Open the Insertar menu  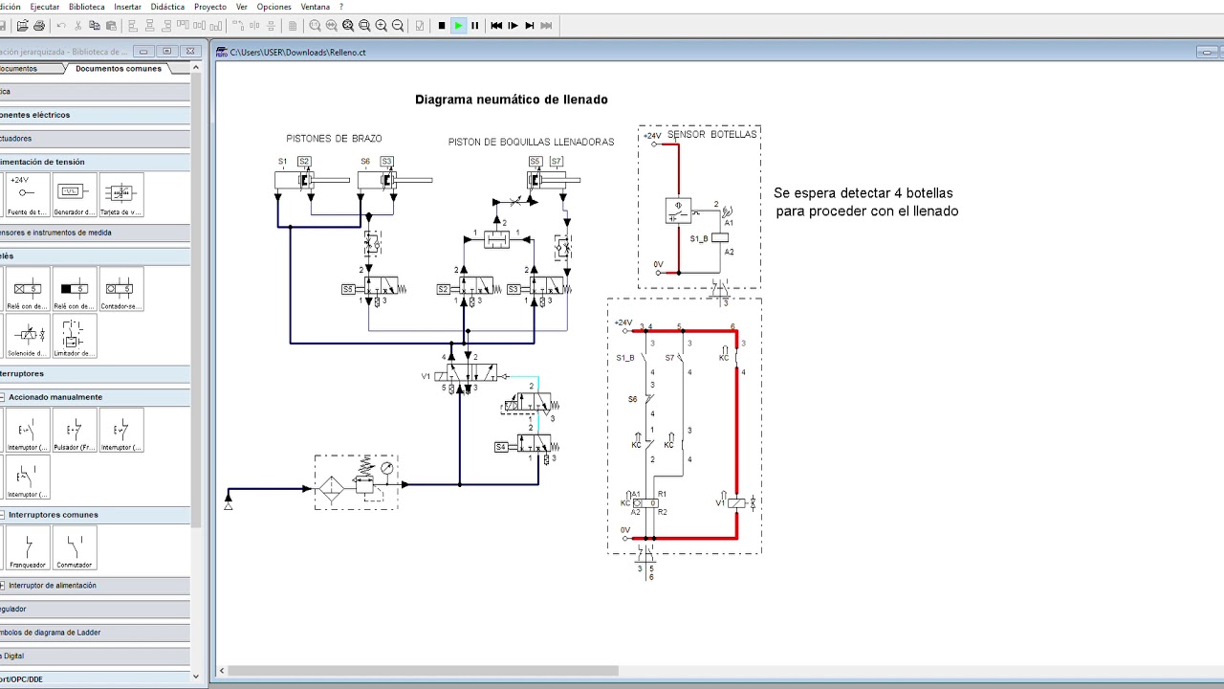[x=128, y=7]
